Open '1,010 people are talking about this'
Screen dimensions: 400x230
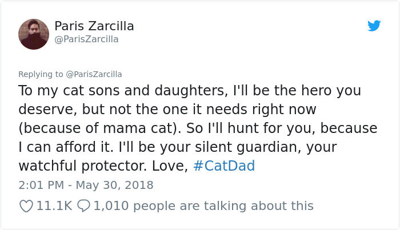pyautogui.click(x=203, y=205)
